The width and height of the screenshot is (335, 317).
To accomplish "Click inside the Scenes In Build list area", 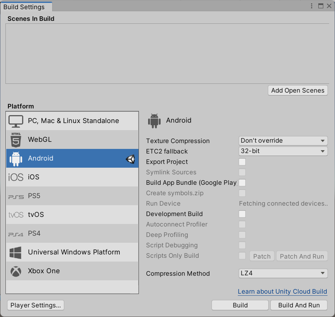I will pyautogui.click(x=167, y=54).
